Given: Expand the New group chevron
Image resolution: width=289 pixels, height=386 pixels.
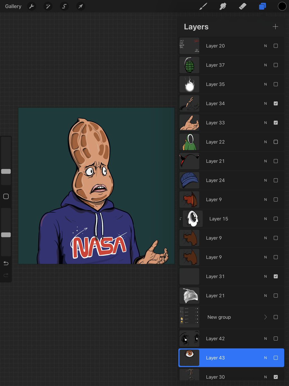Looking at the screenshot, I should [266, 317].
